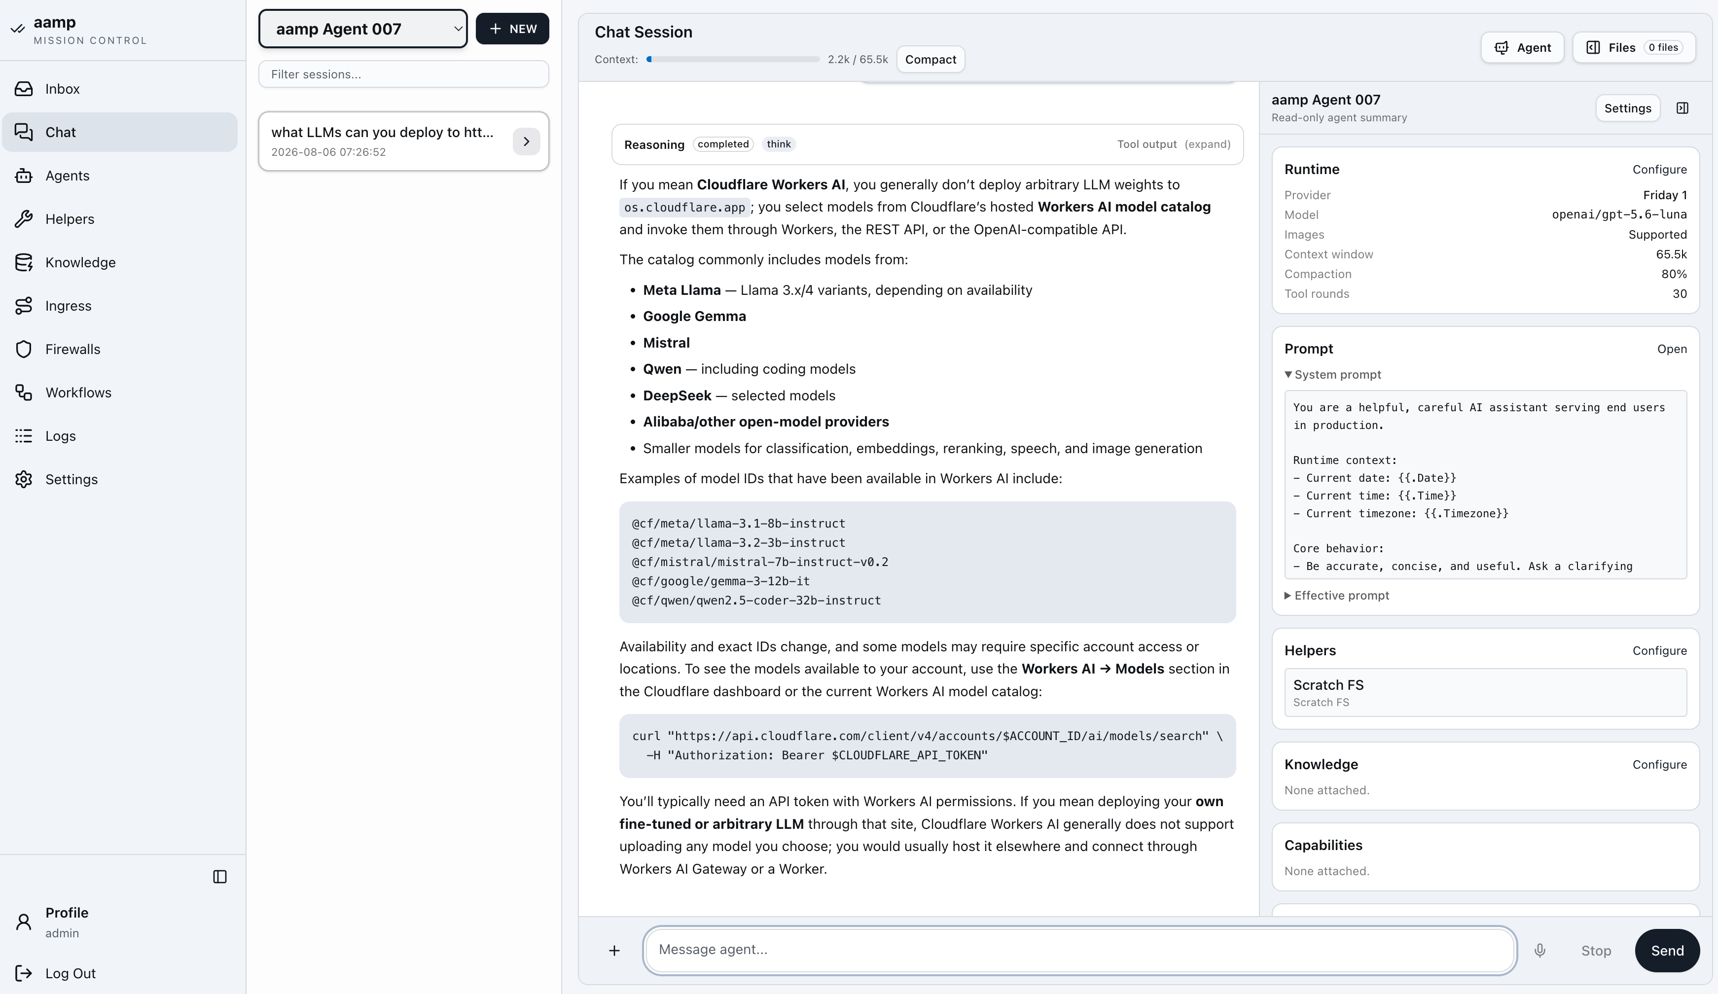Create a new session with NEW button

(x=512, y=29)
